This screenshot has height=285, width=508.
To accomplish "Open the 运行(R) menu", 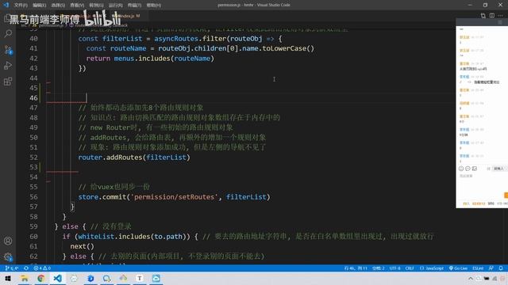I will [x=116, y=6].
